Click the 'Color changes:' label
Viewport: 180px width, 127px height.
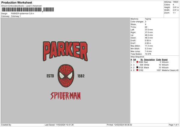[x=137, y=22]
